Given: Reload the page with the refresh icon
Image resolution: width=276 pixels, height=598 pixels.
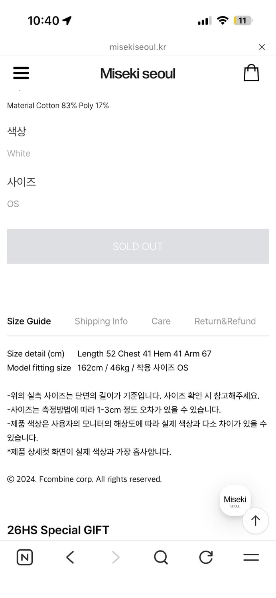Looking at the screenshot, I should [205, 557].
